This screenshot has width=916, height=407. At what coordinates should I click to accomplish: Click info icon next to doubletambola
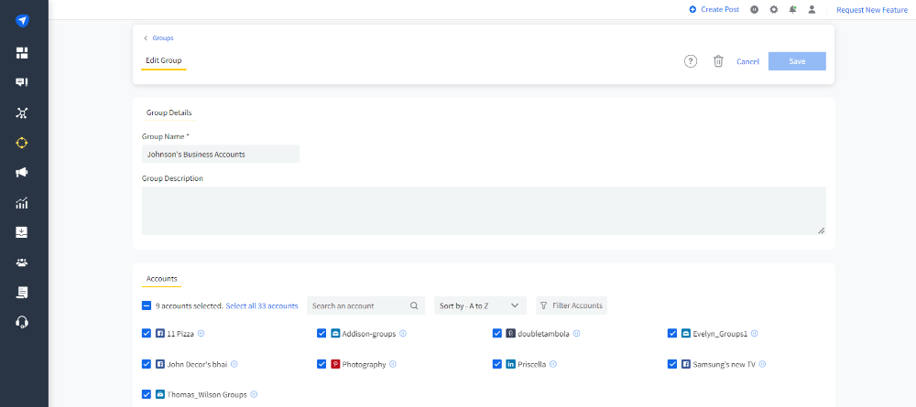coord(576,334)
